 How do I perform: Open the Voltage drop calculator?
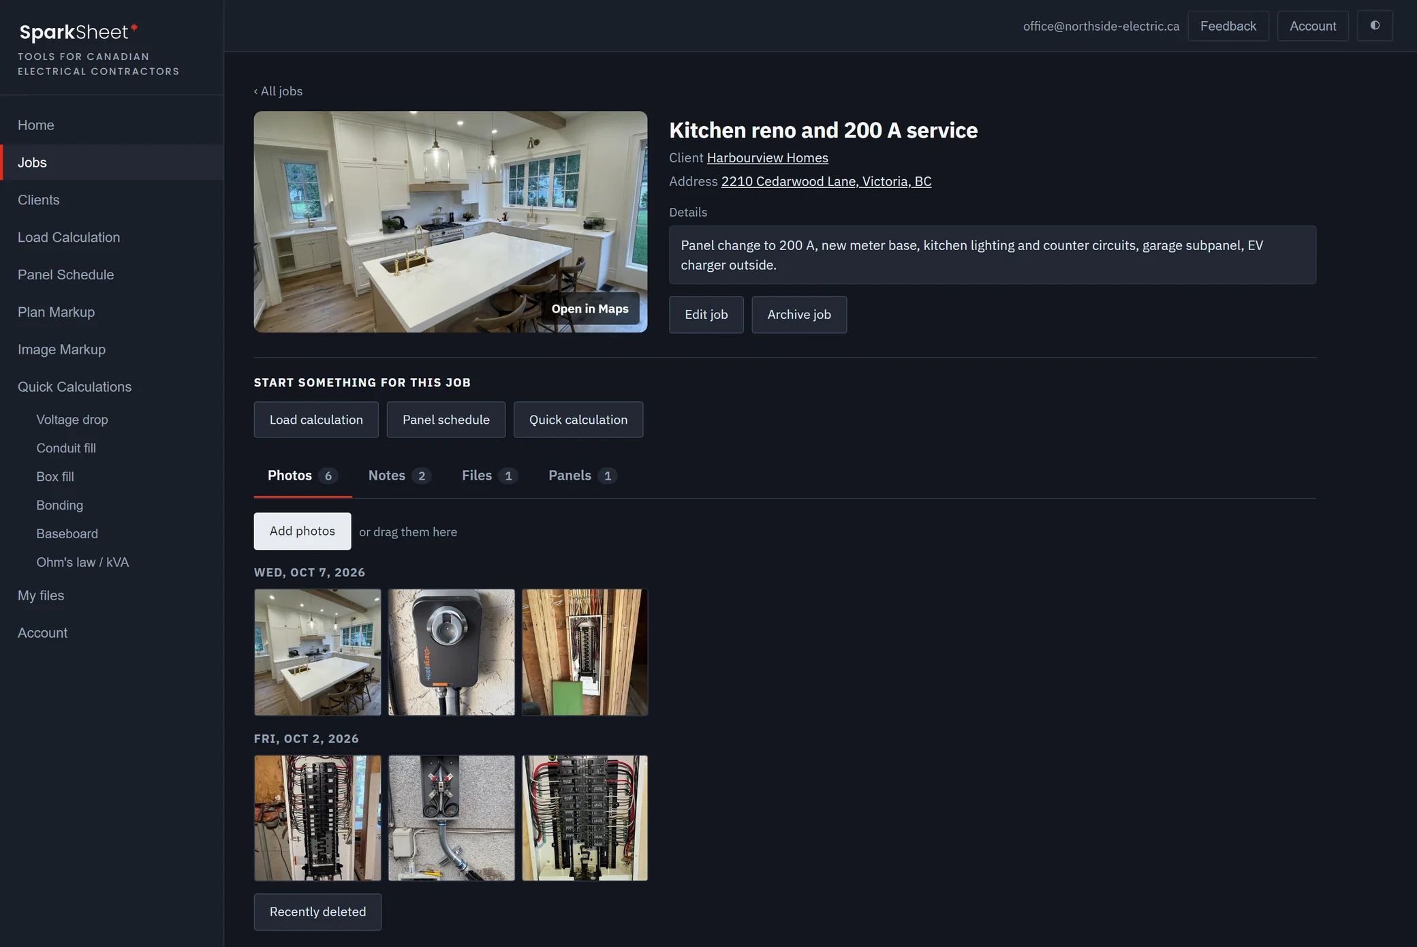click(x=72, y=420)
